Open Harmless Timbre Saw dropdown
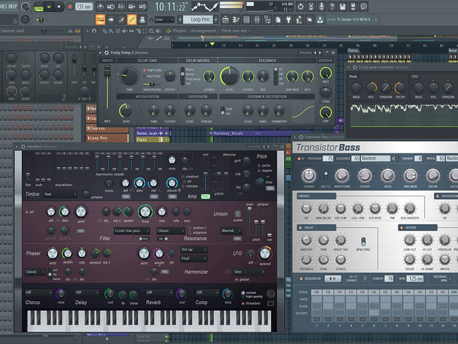This screenshot has height=344, width=458. click(60, 194)
